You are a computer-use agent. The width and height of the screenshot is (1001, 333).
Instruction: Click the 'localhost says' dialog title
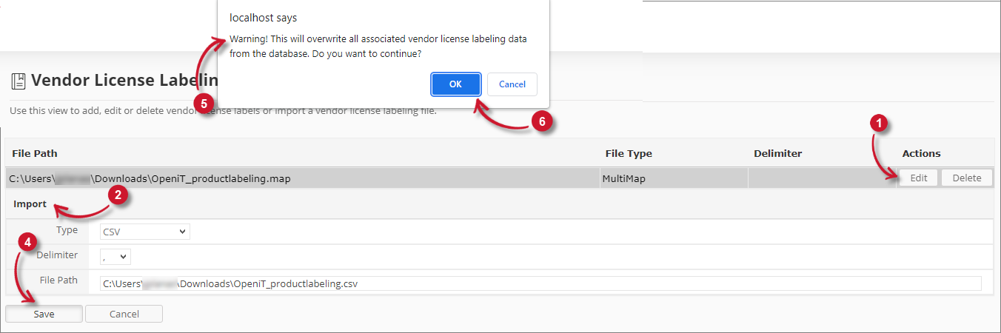pos(264,17)
